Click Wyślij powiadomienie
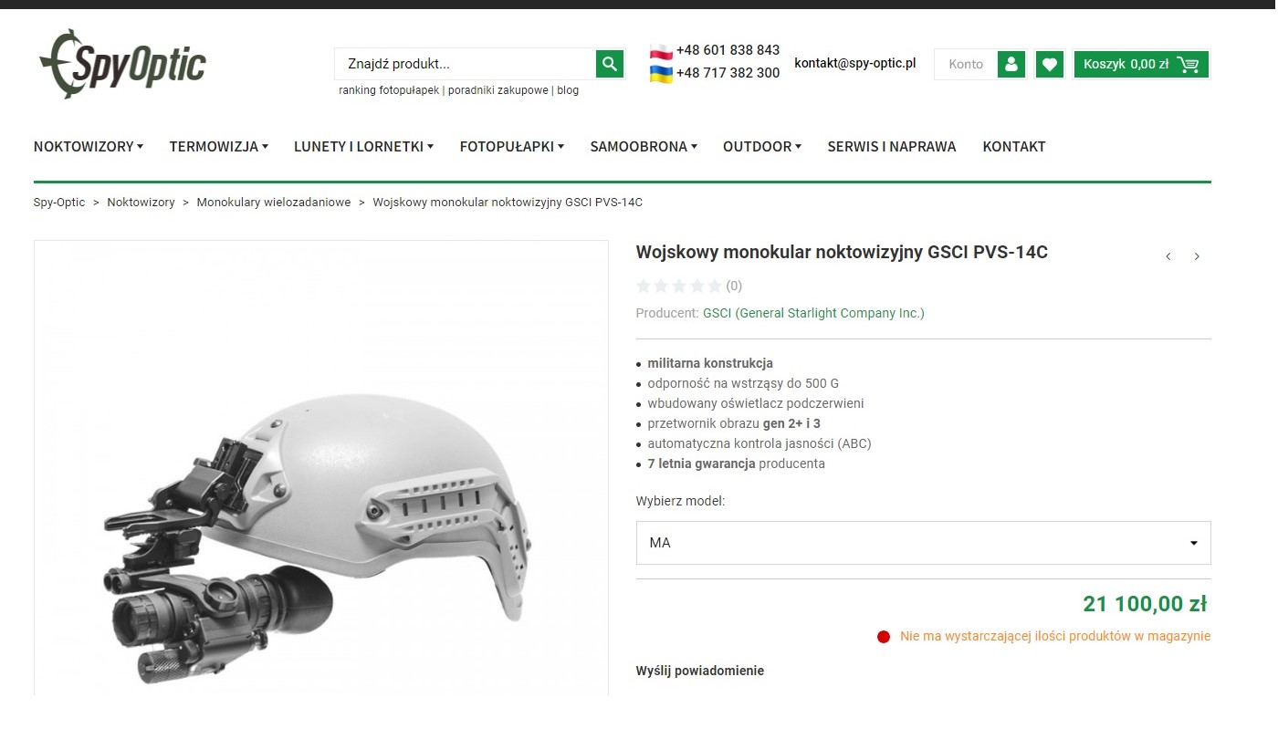 pyautogui.click(x=700, y=671)
